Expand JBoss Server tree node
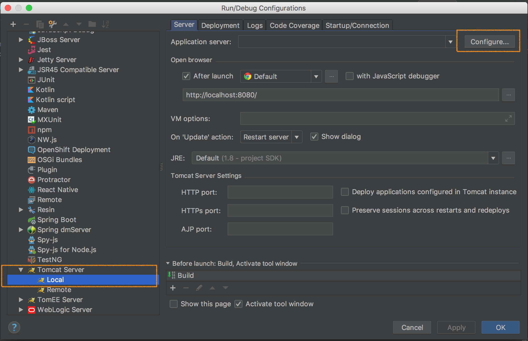 coord(21,40)
